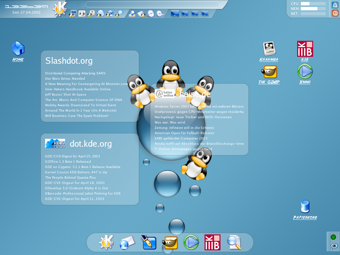340x255 pixels.
Task: Switch to the first desktop pager thumbnail
Action: [x=175, y=14]
